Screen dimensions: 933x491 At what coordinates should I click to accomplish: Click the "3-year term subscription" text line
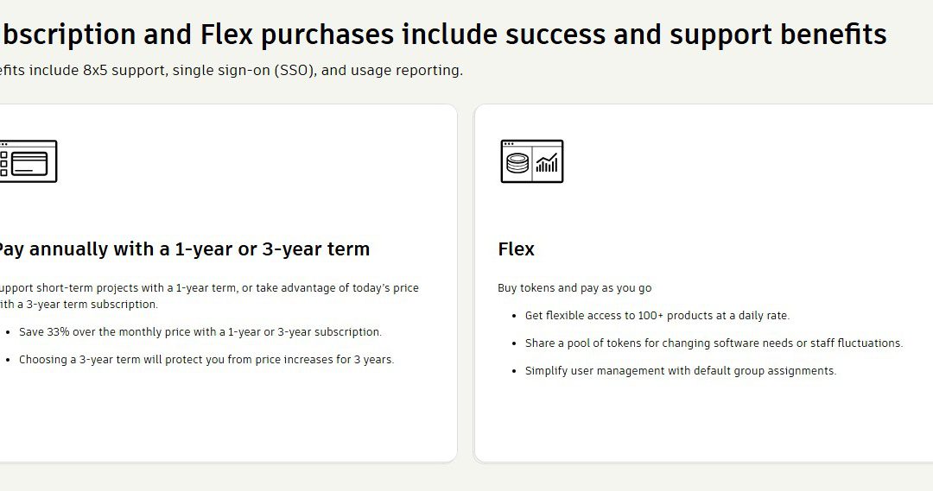coord(79,304)
